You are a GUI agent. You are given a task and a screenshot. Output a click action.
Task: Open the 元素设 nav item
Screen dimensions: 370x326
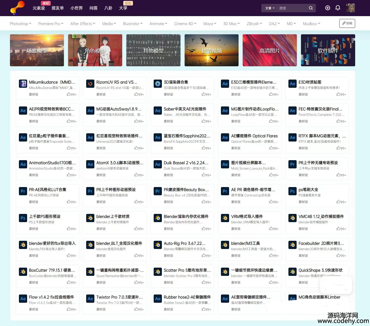[x=39, y=8]
